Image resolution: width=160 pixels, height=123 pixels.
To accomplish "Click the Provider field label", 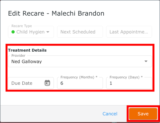I will pyautogui.click(x=18, y=55).
